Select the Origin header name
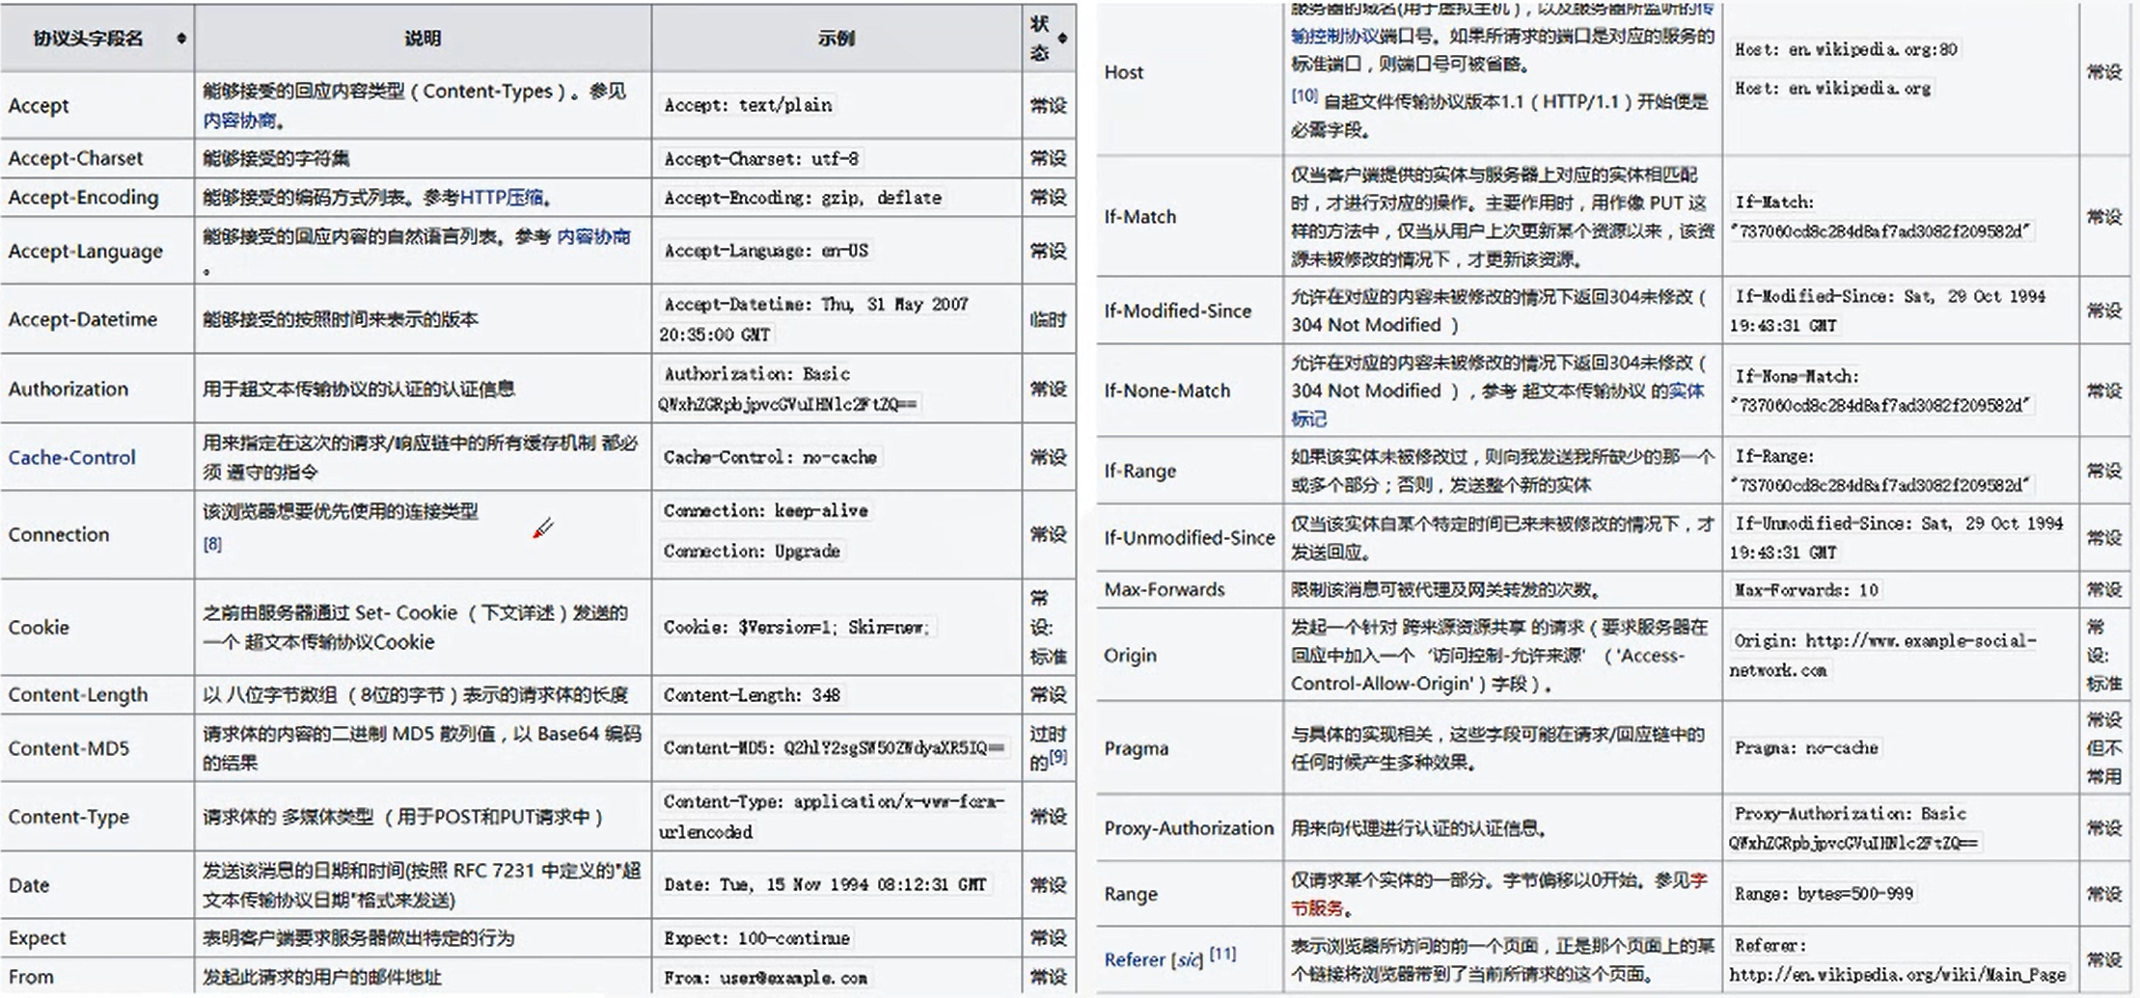Image resolution: width=2140 pixels, height=998 pixels. pyautogui.click(x=1130, y=656)
